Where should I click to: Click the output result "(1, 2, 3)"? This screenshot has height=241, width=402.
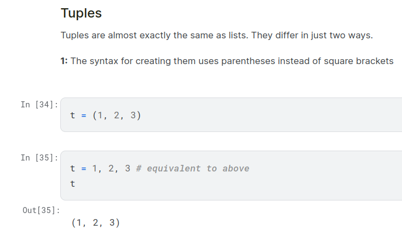point(95,223)
